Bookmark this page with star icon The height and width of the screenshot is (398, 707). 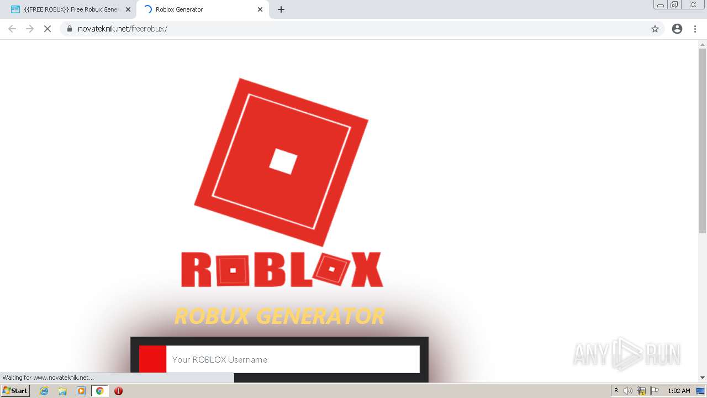pos(655,29)
